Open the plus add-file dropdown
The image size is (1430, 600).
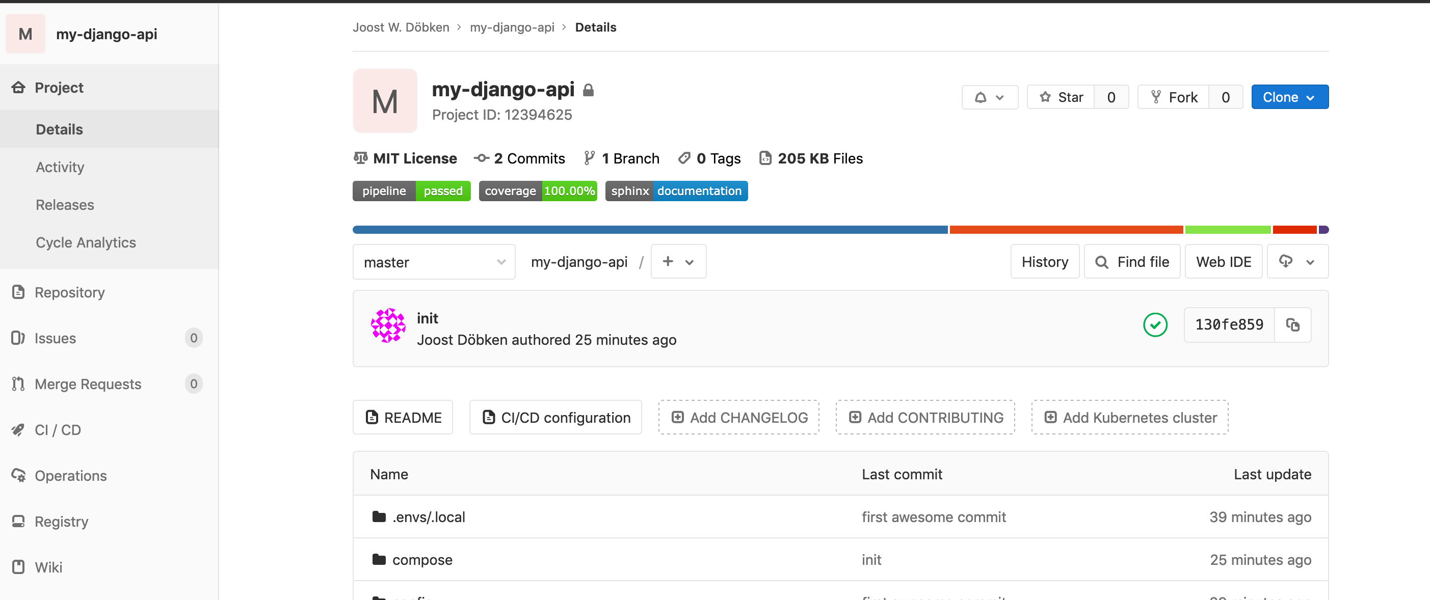tap(678, 261)
